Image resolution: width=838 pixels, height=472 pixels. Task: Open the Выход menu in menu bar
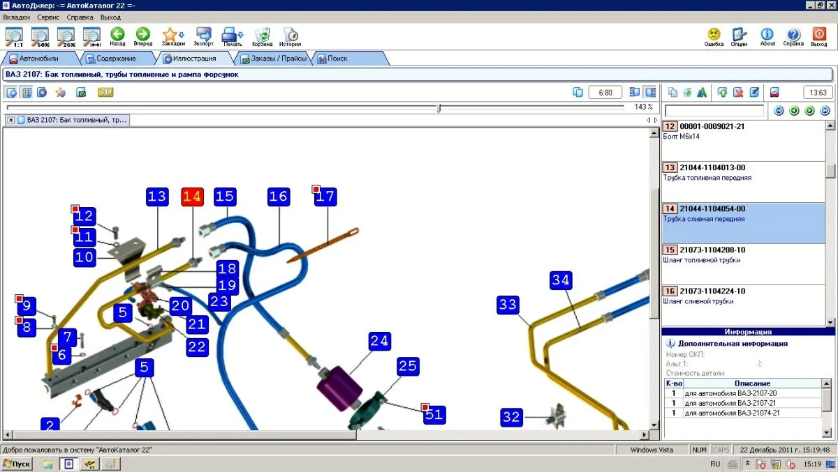tap(110, 16)
